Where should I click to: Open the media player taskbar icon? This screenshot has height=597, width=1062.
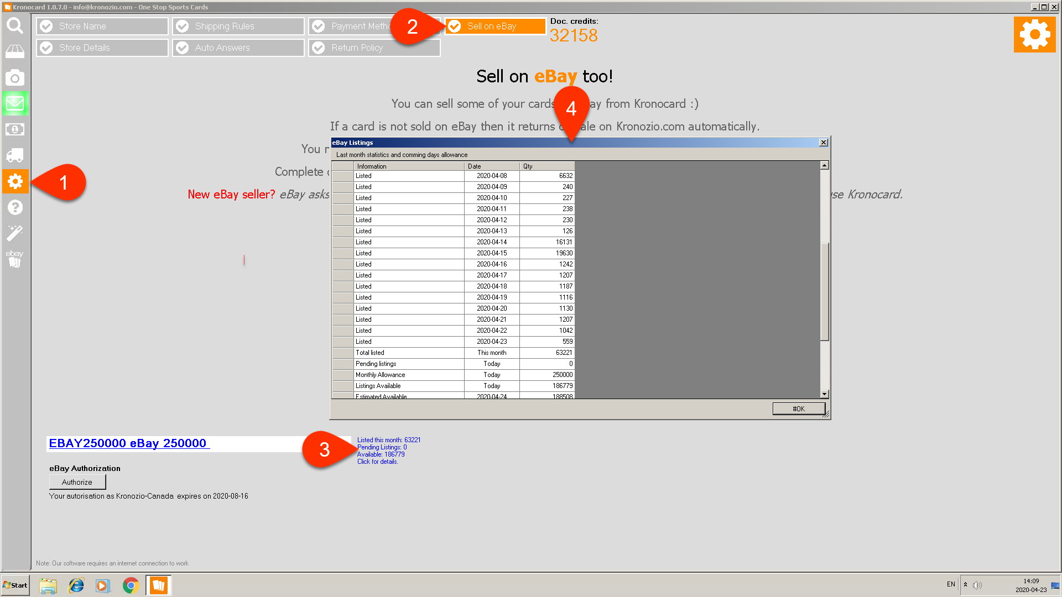tap(103, 585)
